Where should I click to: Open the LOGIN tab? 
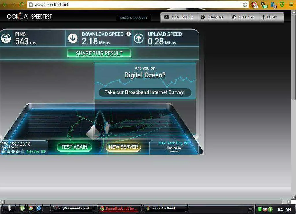(272, 17)
